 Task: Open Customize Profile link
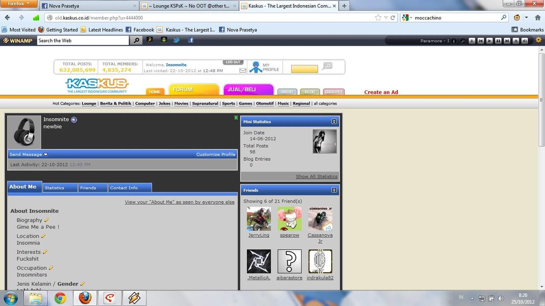216,154
